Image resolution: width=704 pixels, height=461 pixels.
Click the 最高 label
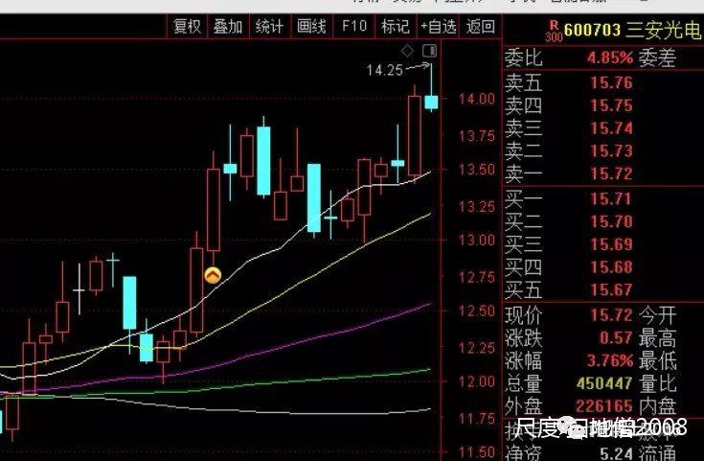pos(657,338)
